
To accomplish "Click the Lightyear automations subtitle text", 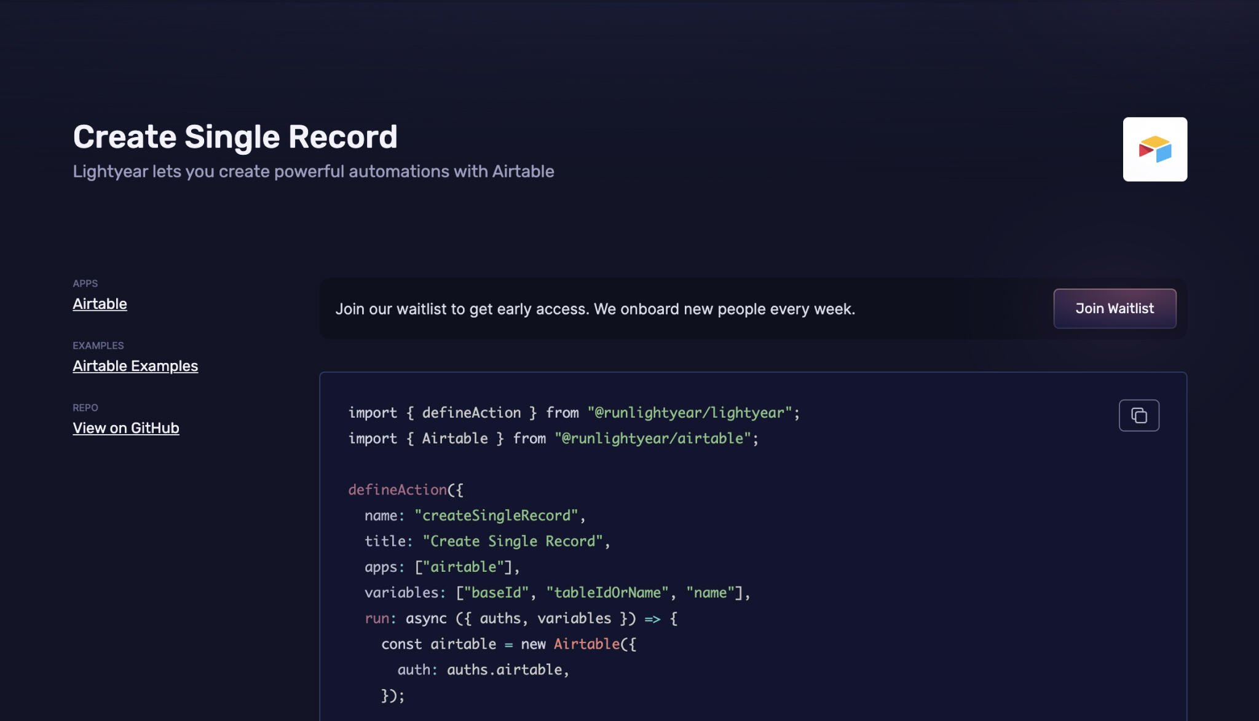I will coord(314,171).
